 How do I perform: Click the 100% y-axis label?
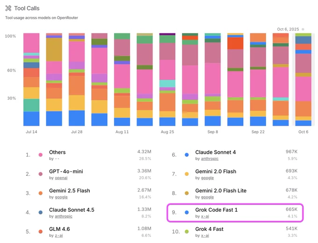(x=10, y=36)
